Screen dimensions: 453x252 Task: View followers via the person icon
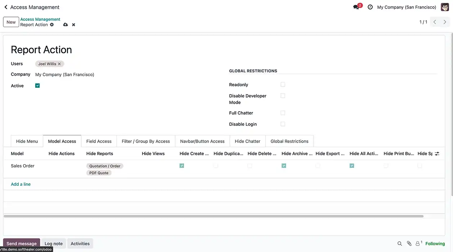click(x=418, y=243)
